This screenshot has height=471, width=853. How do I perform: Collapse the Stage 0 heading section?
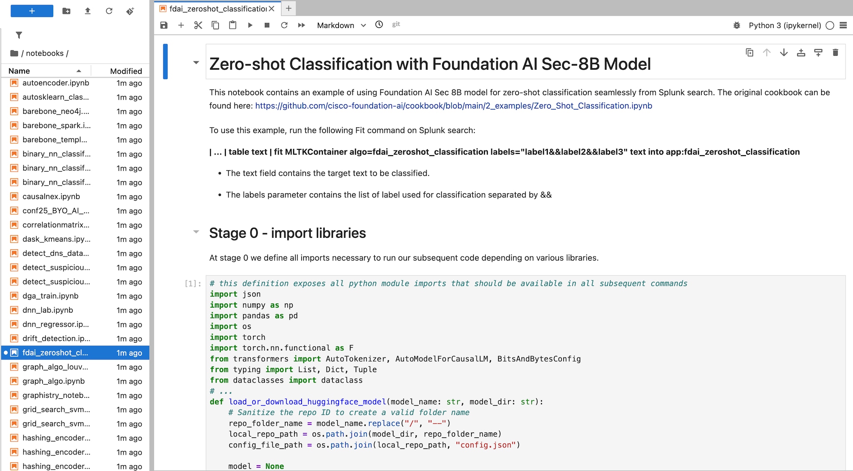(x=196, y=232)
